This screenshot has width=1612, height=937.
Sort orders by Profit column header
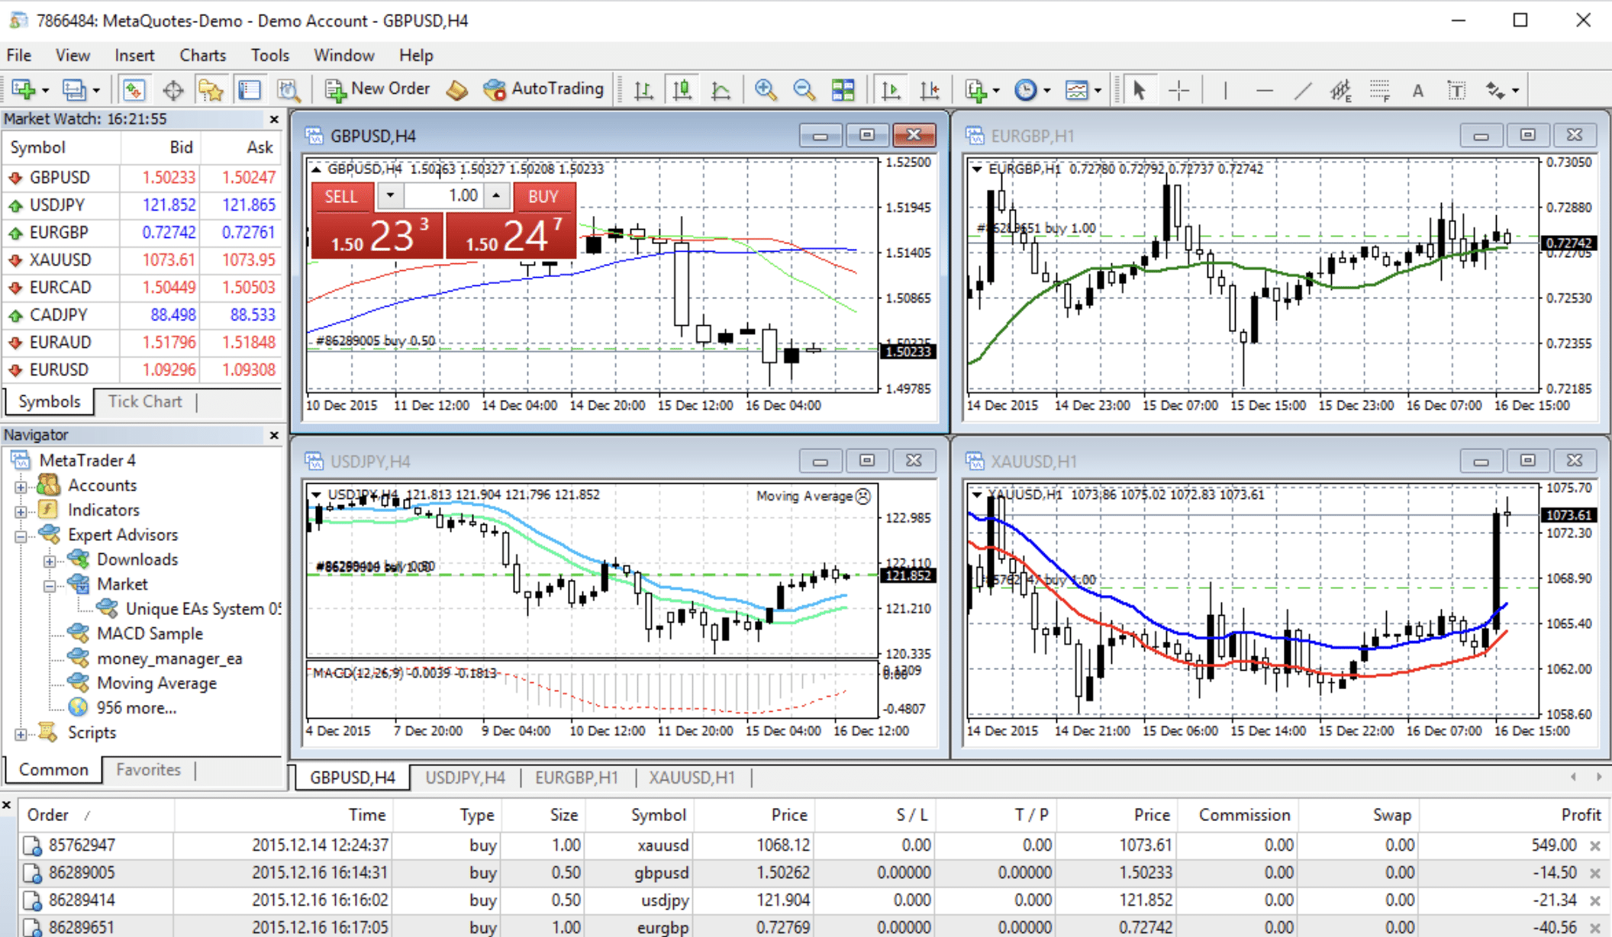point(1581,815)
